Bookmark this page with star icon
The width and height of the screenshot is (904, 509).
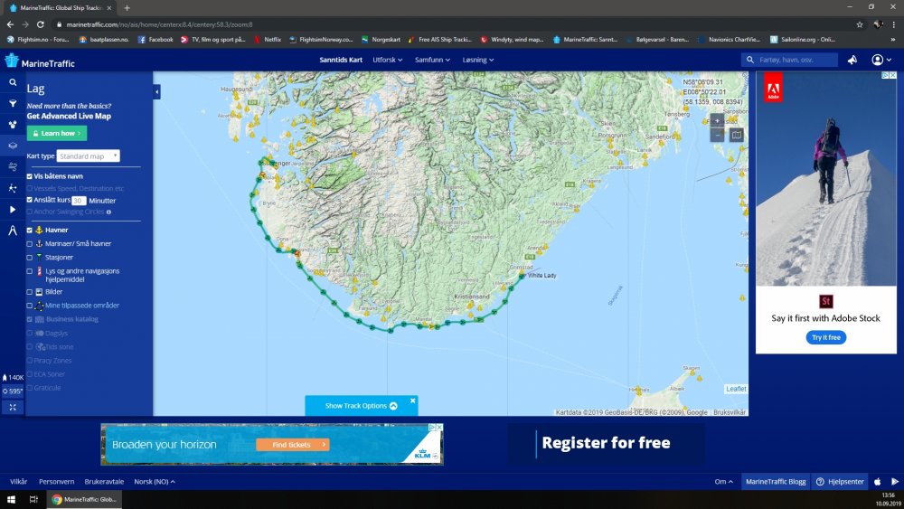click(x=860, y=24)
